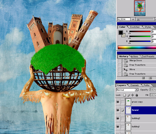This screenshot has width=156, height=134.
Task: Switch to the Actions tab
Action: [134, 57]
